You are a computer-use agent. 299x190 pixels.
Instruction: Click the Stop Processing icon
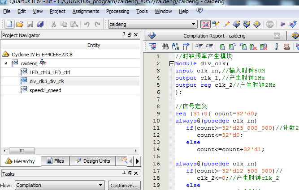coord(270,24)
